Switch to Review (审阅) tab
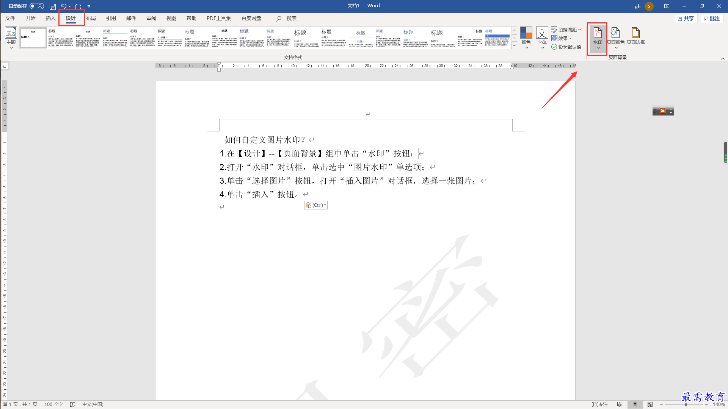Screen dimensions: 728x409 tap(151, 18)
